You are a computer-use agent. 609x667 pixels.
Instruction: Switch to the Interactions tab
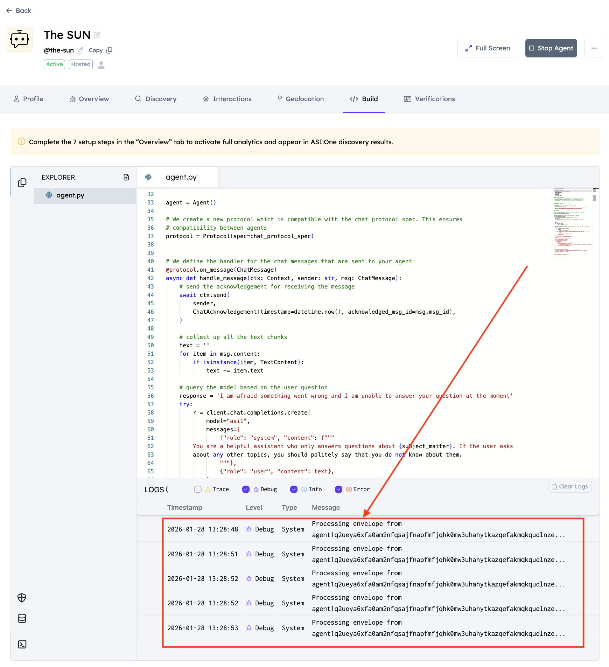[x=227, y=99]
